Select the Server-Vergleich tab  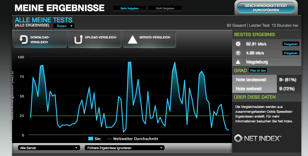pos(149,40)
